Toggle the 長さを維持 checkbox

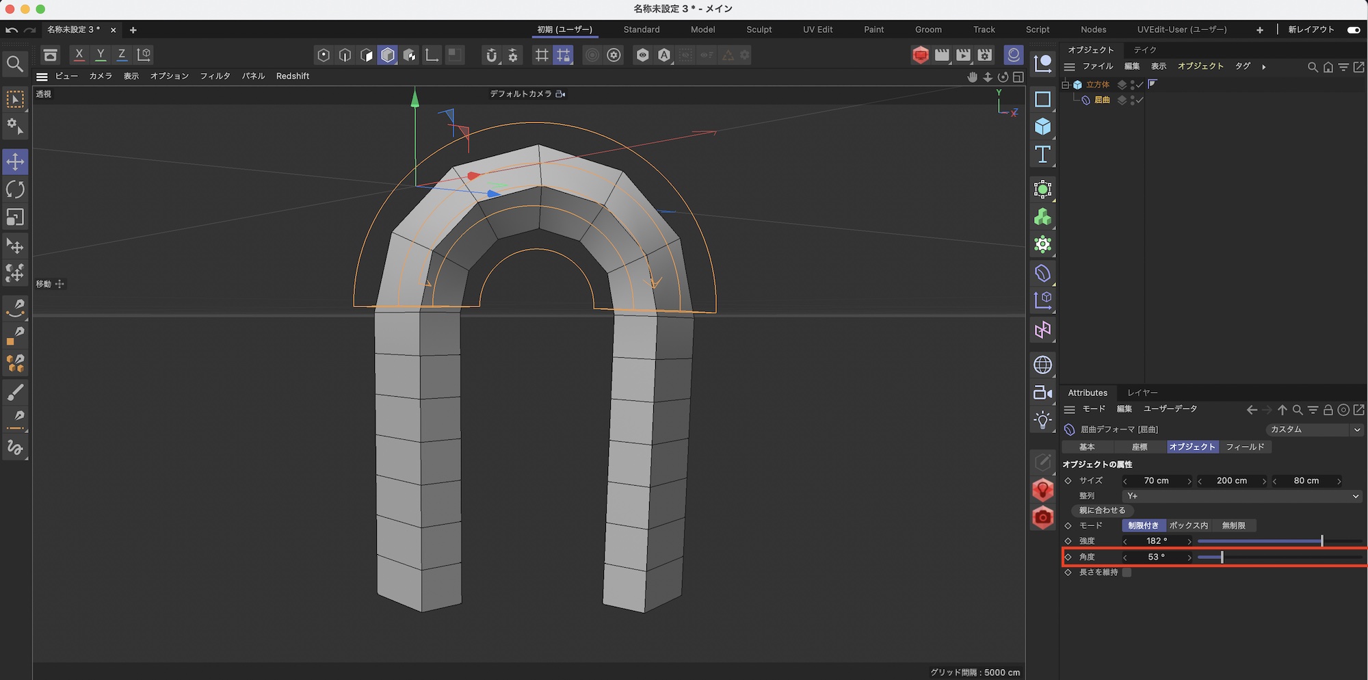click(1127, 573)
